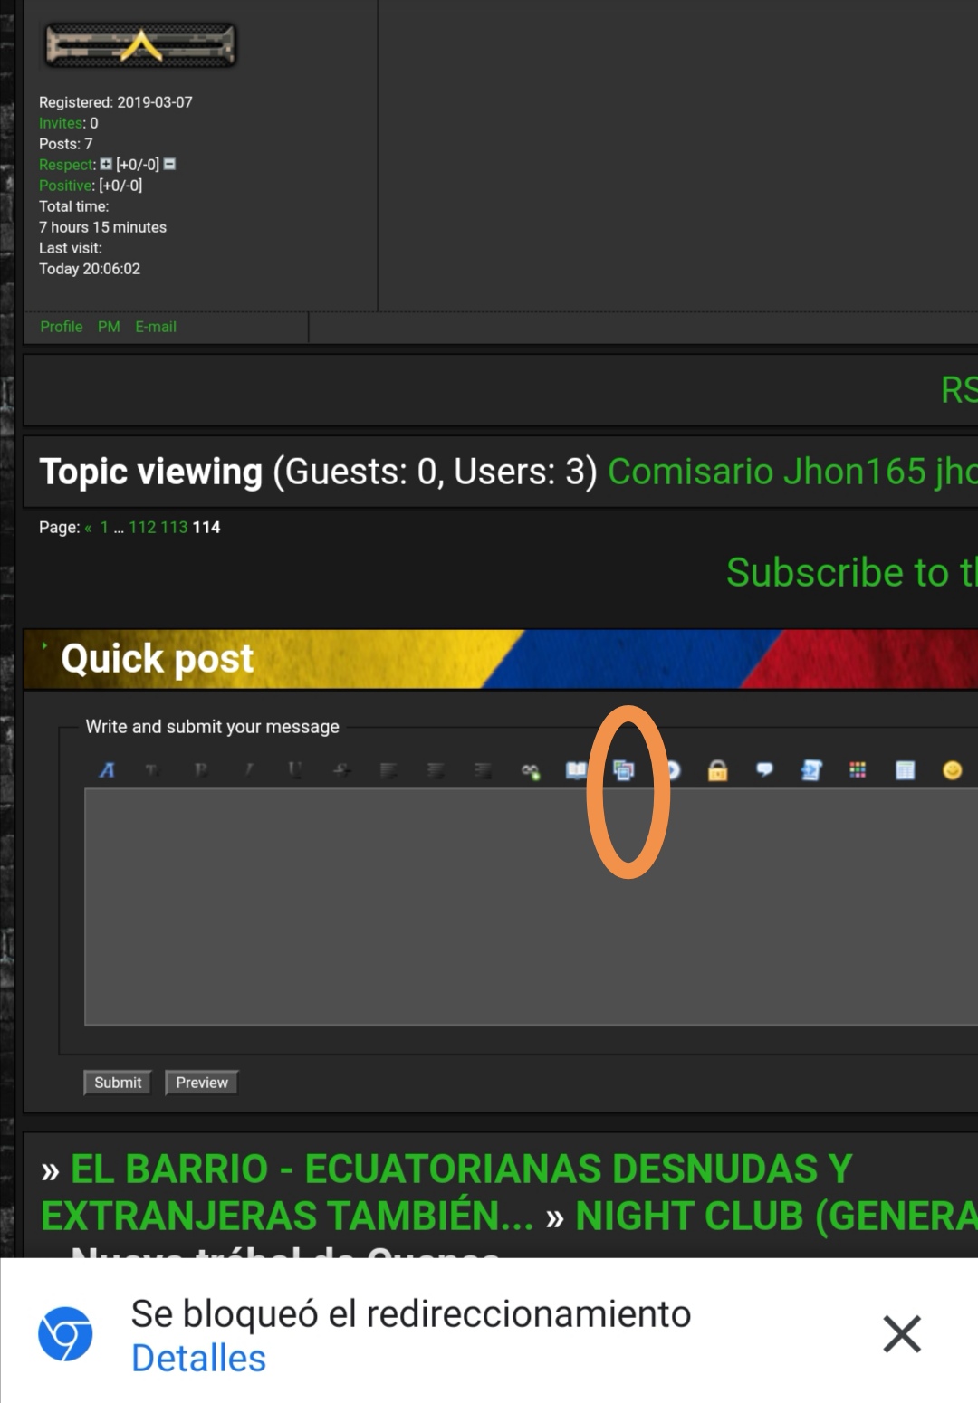Viewport: 978px width, 1403px height.
Task: Insert a link with chain icon
Action: point(531,771)
